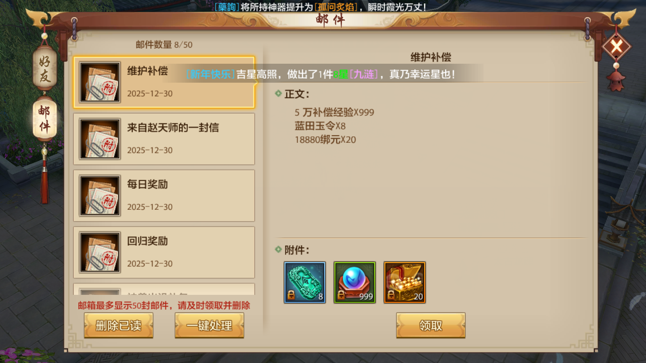Claim attachments with the 领取 button
This screenshot has width=646, height=363.
[431, 325]
